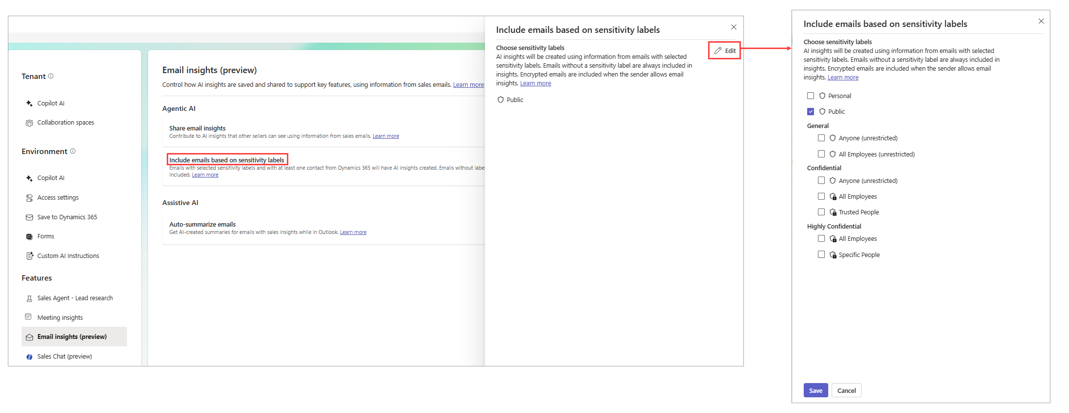Open Include emails based on sensitivity labels setting
1069x413 pixels.
[x=227, y=160]
